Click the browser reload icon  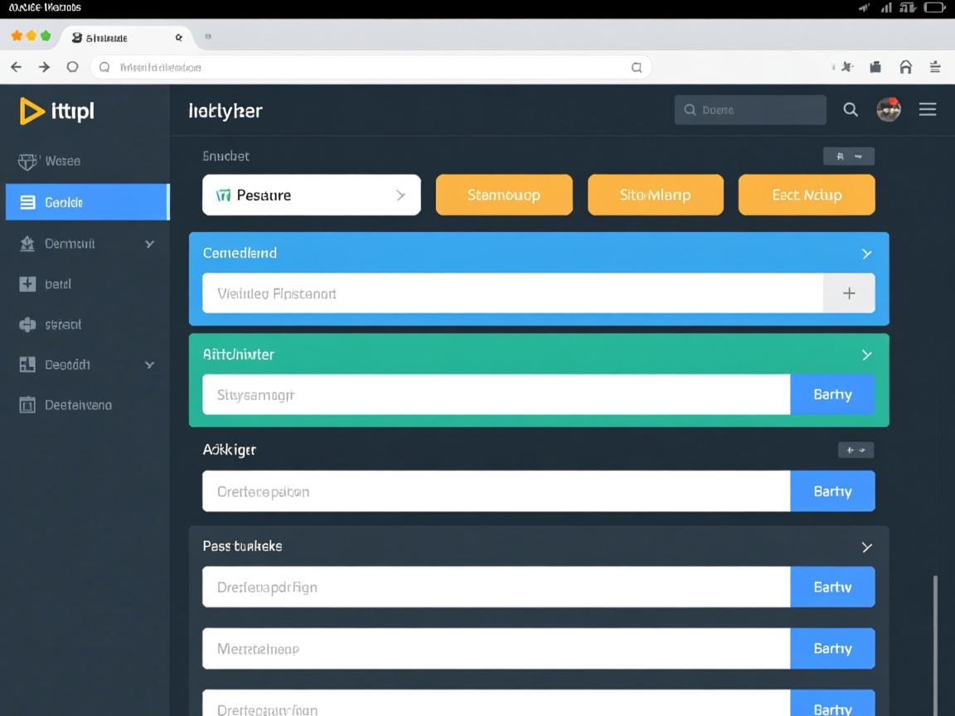tap(72, 67)
